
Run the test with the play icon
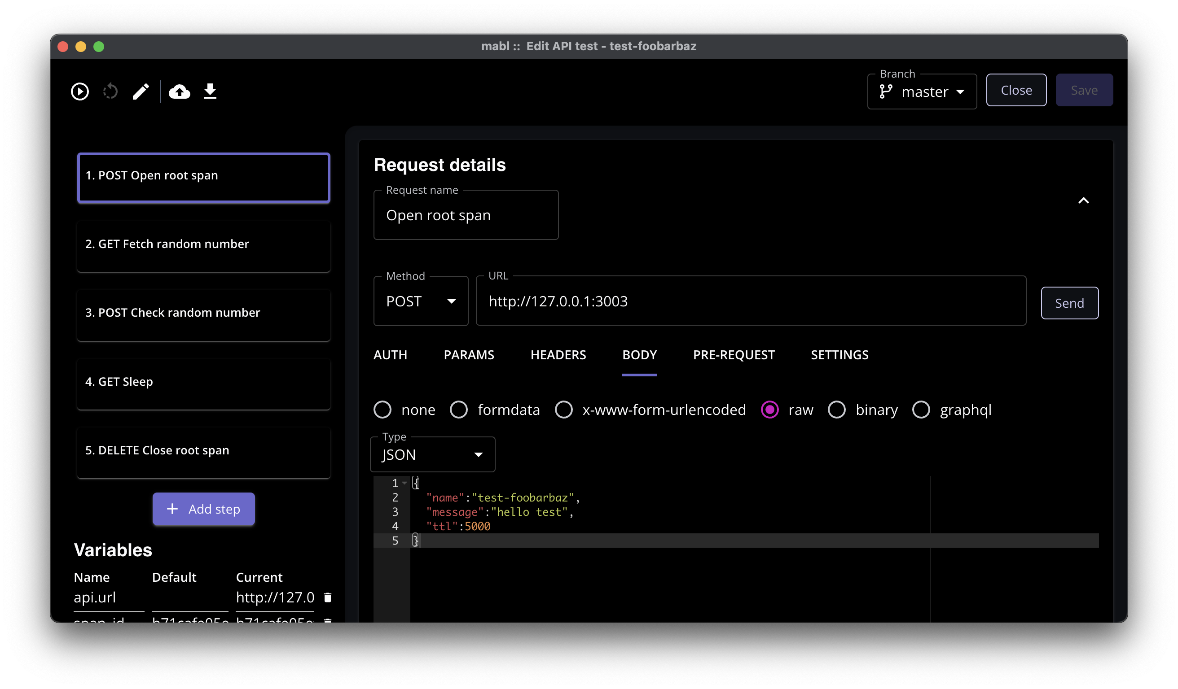point(80,91)
